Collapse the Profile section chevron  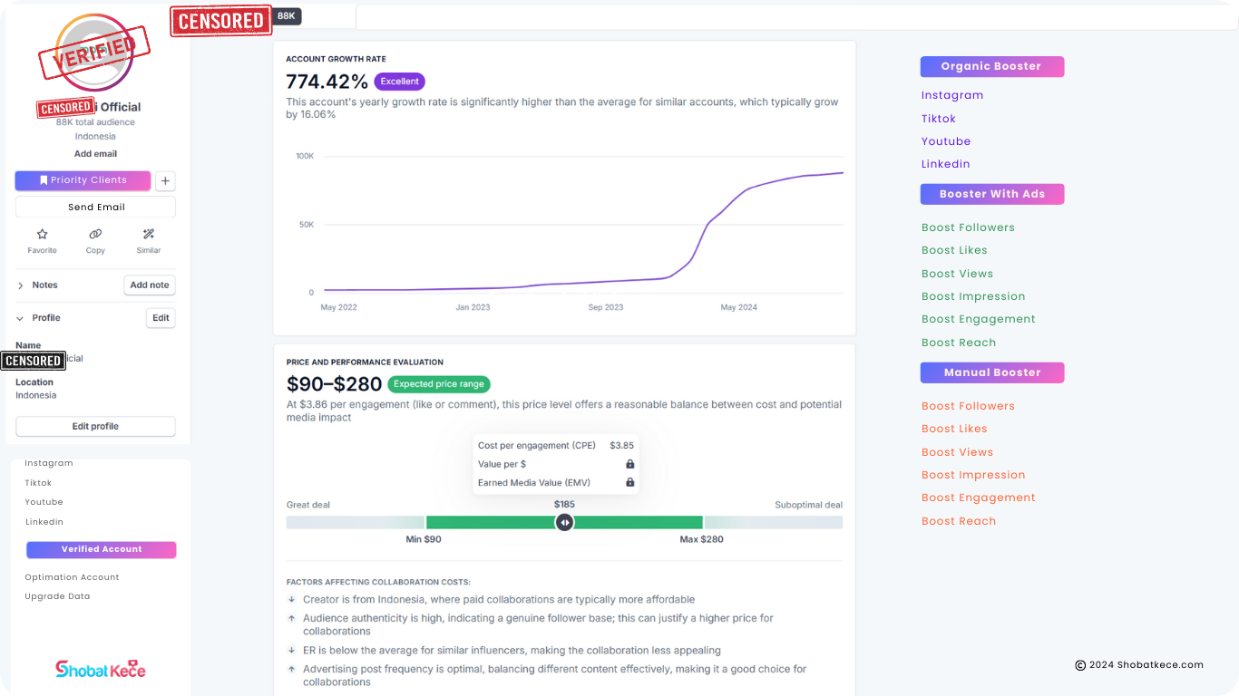(x=21, y=318)
